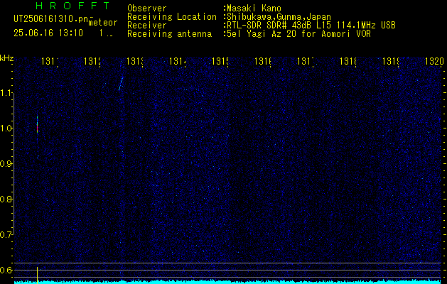Click the Receiver label
Image resolution: width=447 pixels, height=284 pixels.
coord(147,26)
